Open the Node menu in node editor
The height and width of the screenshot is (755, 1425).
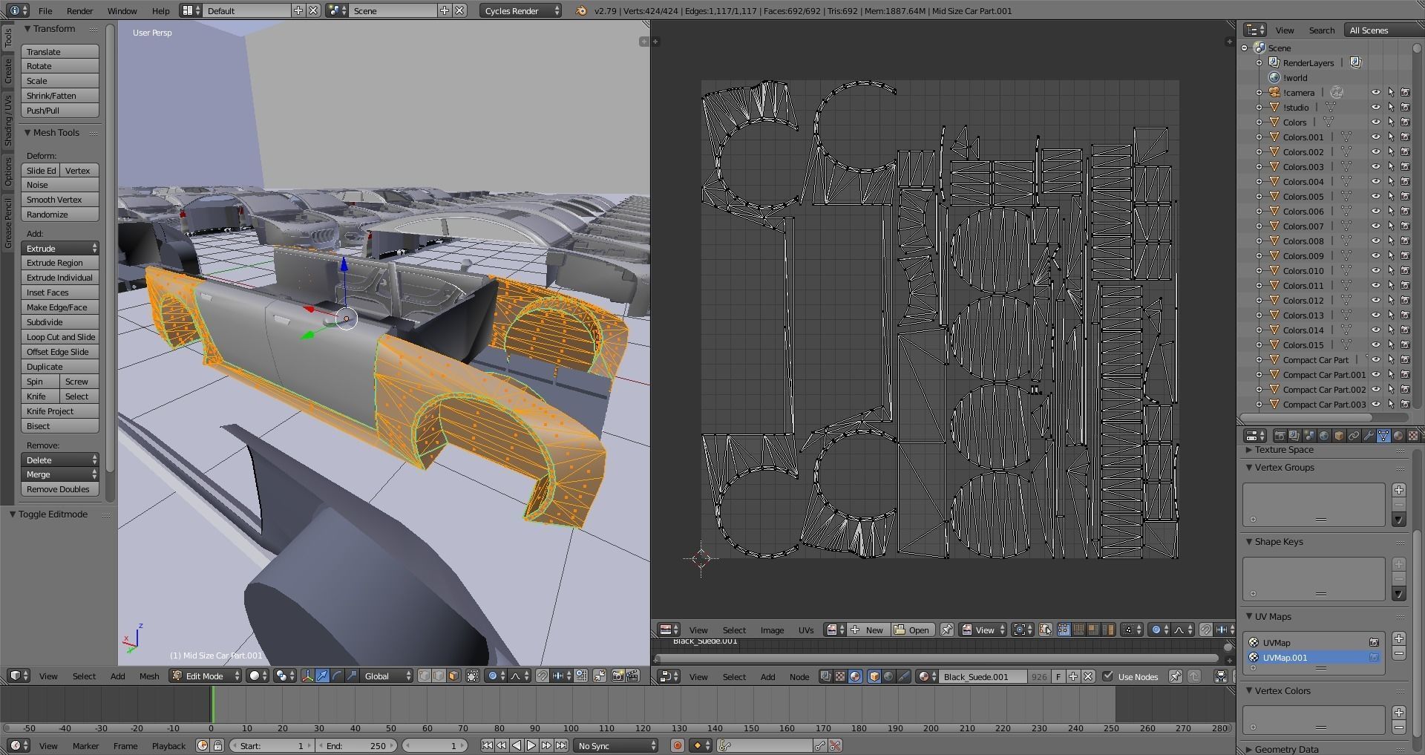[x=799, y=676]
